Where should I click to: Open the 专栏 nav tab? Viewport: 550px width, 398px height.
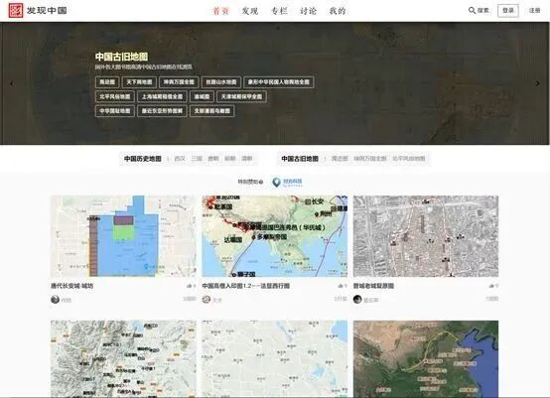(279, 11)
